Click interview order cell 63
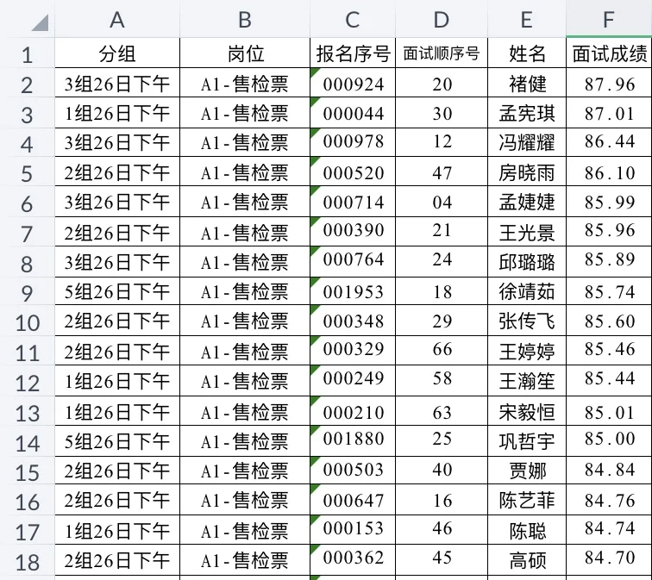The height and width of the screenshot is (580, 652). click(x=442, y=410)
